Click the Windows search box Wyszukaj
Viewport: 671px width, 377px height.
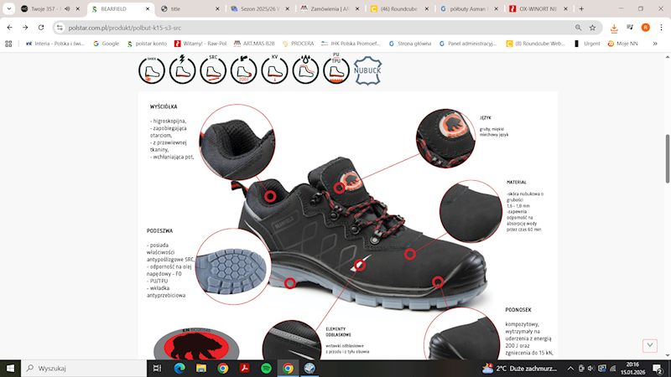tap(84, 368)
